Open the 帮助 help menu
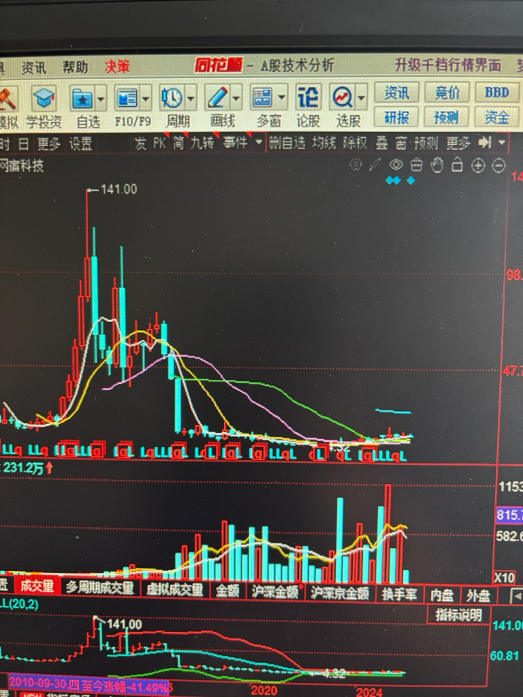523x697 pixels. [75, 67]
